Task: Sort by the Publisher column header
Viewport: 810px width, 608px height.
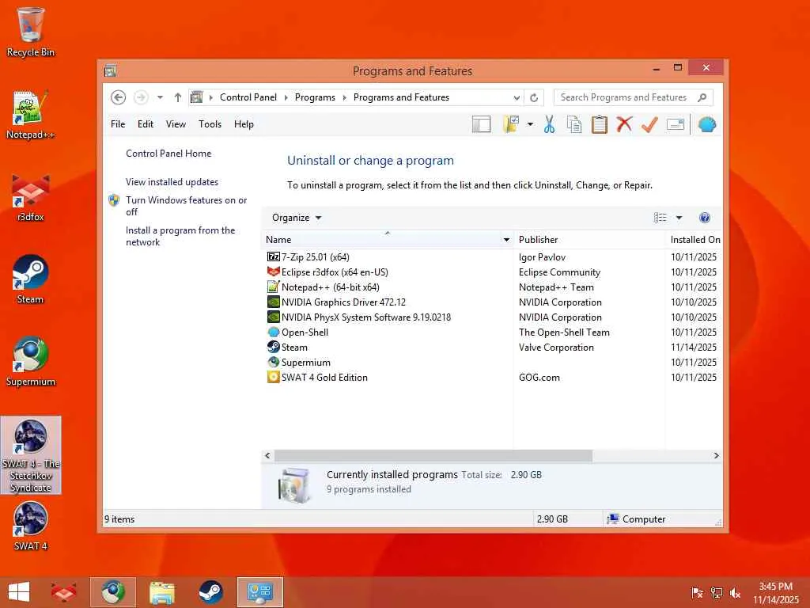Action: [589, 240]
